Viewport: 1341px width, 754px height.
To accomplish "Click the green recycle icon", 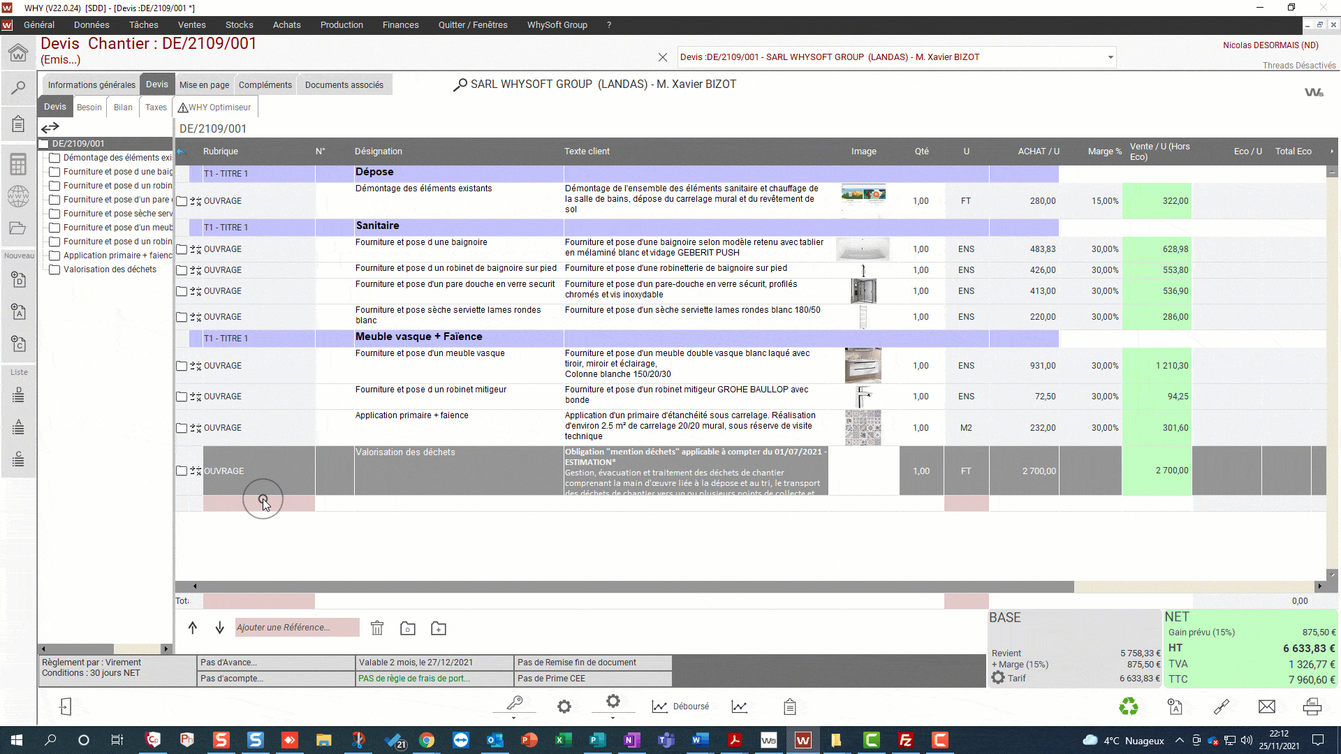I will click(1129, 707).
